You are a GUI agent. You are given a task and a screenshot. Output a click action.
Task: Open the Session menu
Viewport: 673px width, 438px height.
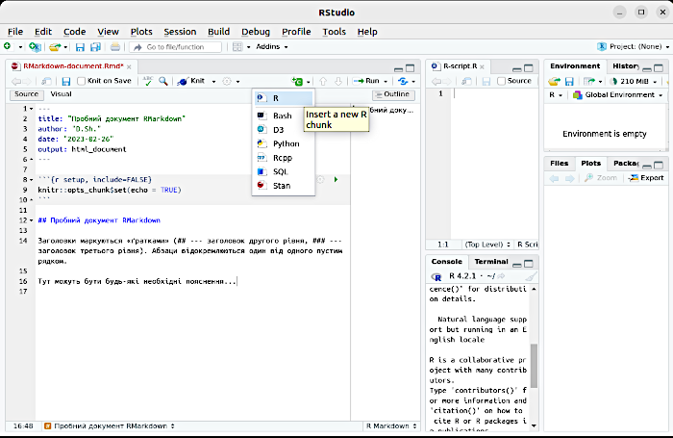[x=180, y=32]
